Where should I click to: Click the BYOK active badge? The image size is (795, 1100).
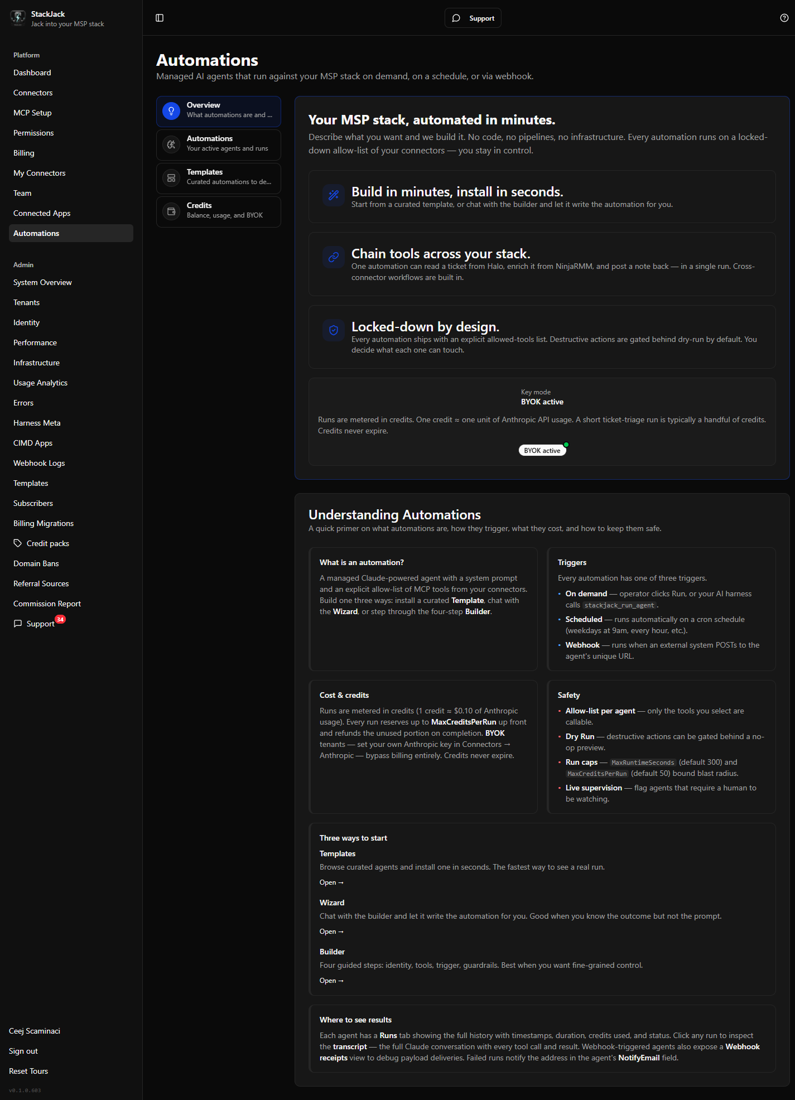point(542,450)
